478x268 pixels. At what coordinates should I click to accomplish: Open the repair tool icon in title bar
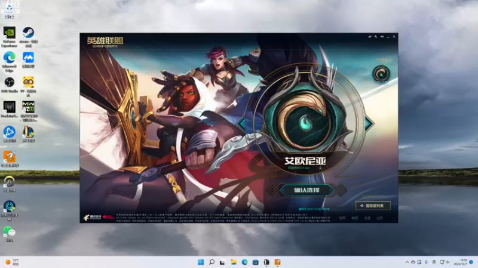pyautogui.click(x=376, y=36)
